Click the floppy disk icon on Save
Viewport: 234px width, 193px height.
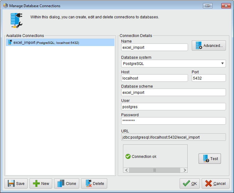pyautogui.click(x=11, y=183)
